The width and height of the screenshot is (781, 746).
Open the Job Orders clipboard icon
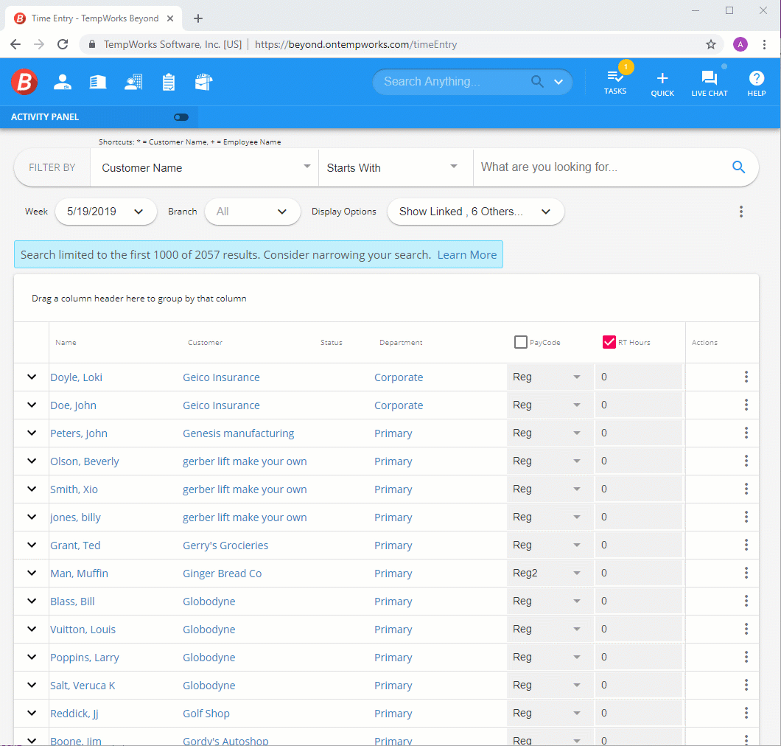[169, 83]
